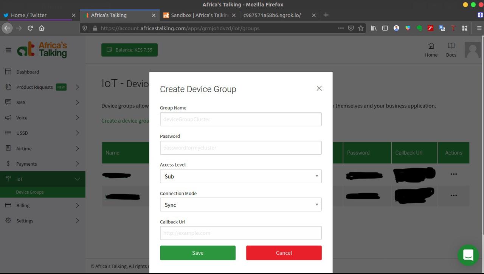
Task: Expand the USSD menu chevron
Action: point(77,133)
